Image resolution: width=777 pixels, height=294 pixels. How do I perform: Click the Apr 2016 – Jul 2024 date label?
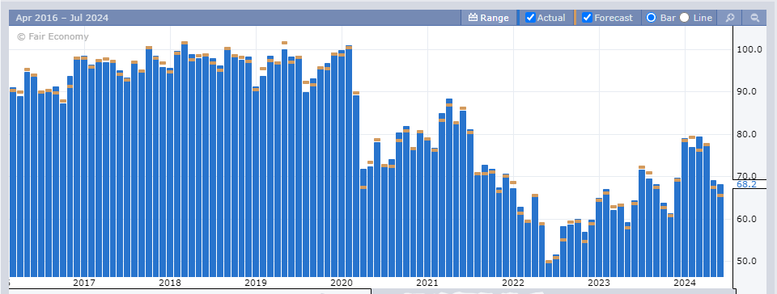62,18
